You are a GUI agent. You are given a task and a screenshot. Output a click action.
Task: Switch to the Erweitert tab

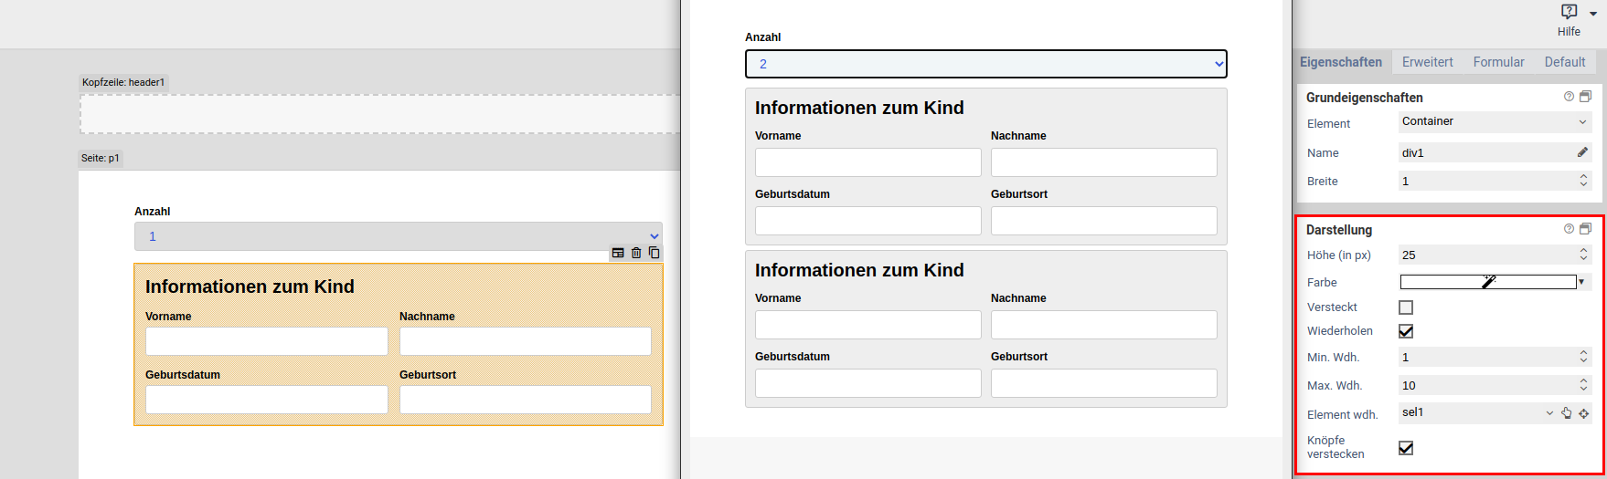1427,62
